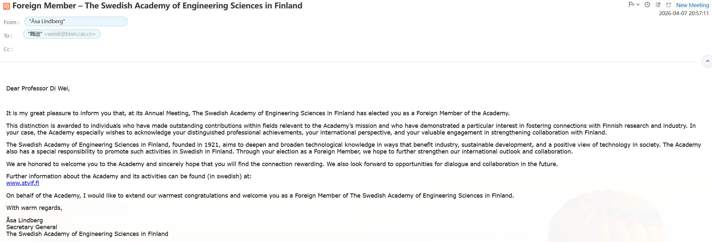Click the "To :" field label
The image size is (712, 242).
coord(8,36)
